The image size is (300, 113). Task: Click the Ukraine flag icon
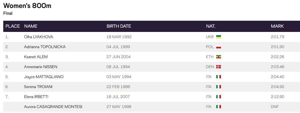(218, 37)
